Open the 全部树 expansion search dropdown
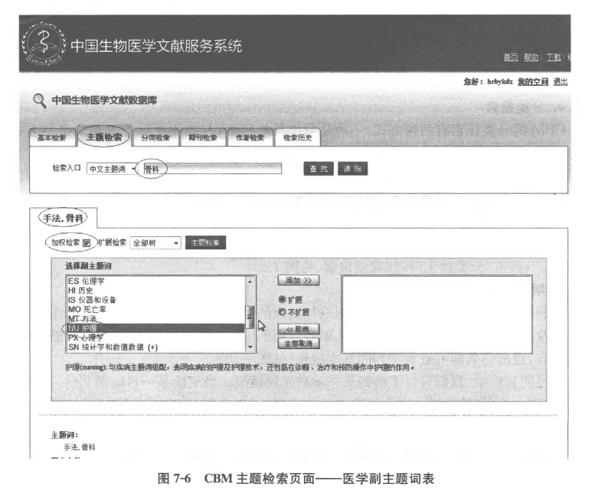This screenshot has width=595, height=497. tap(155, 243)
